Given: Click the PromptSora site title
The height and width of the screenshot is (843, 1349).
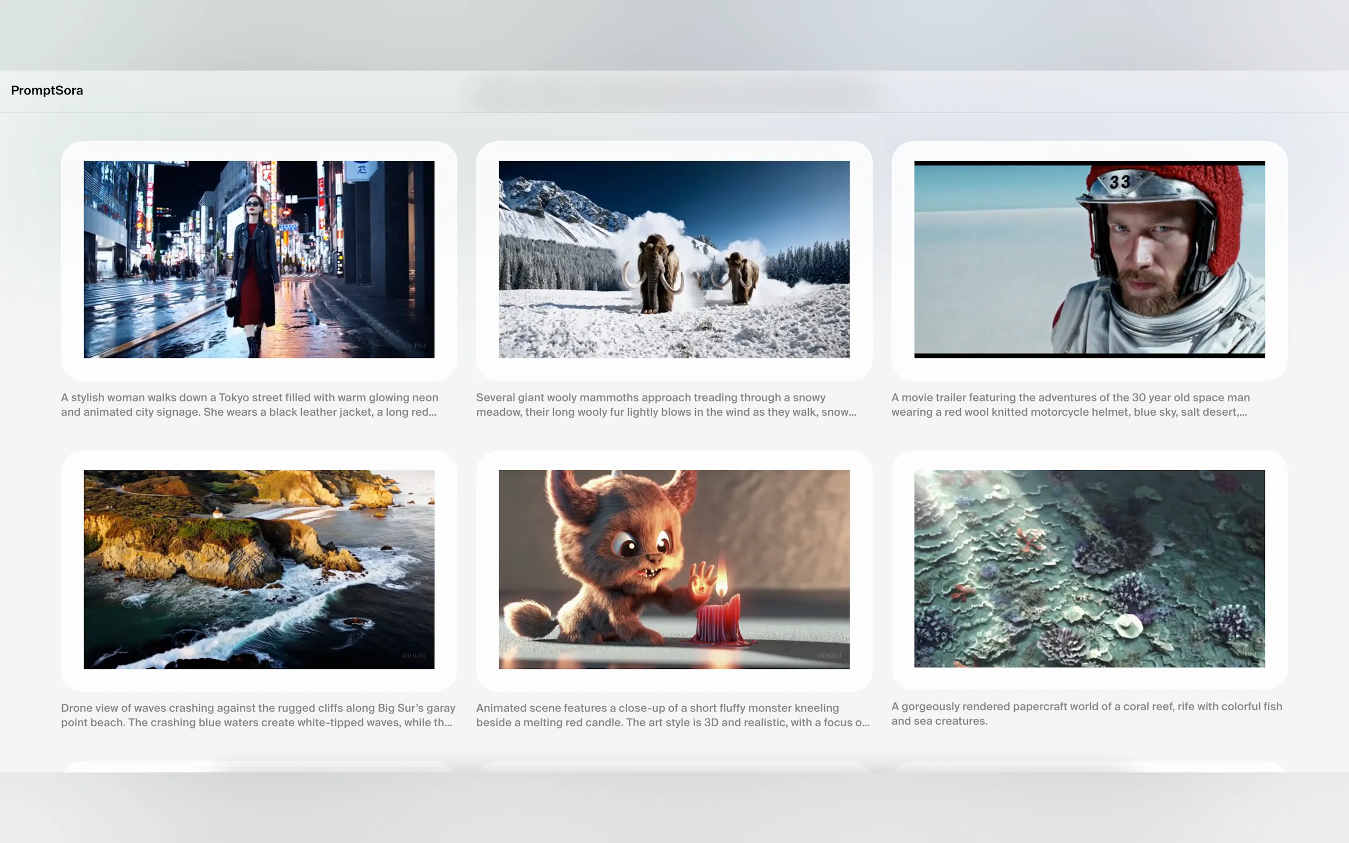Looking at the screenshot, I should pyautogui.click(x=47, y=90).
